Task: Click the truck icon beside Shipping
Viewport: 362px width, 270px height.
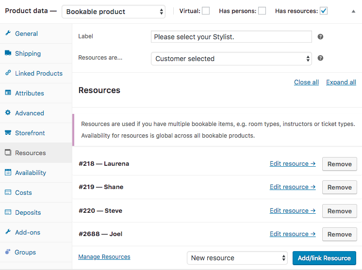Action: 8,53
